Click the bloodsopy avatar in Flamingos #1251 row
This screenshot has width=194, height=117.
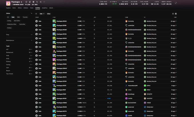(x=126, y=94)
